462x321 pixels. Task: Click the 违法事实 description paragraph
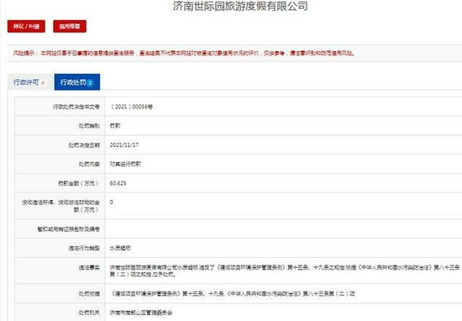tap(285, 271)
